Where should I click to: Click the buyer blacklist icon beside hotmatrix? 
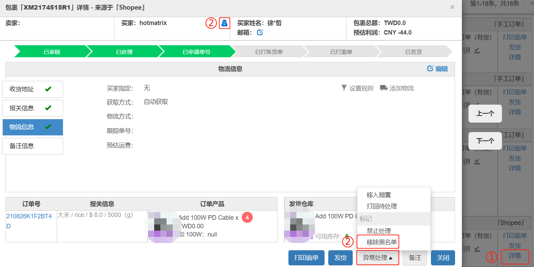(224, 23)
